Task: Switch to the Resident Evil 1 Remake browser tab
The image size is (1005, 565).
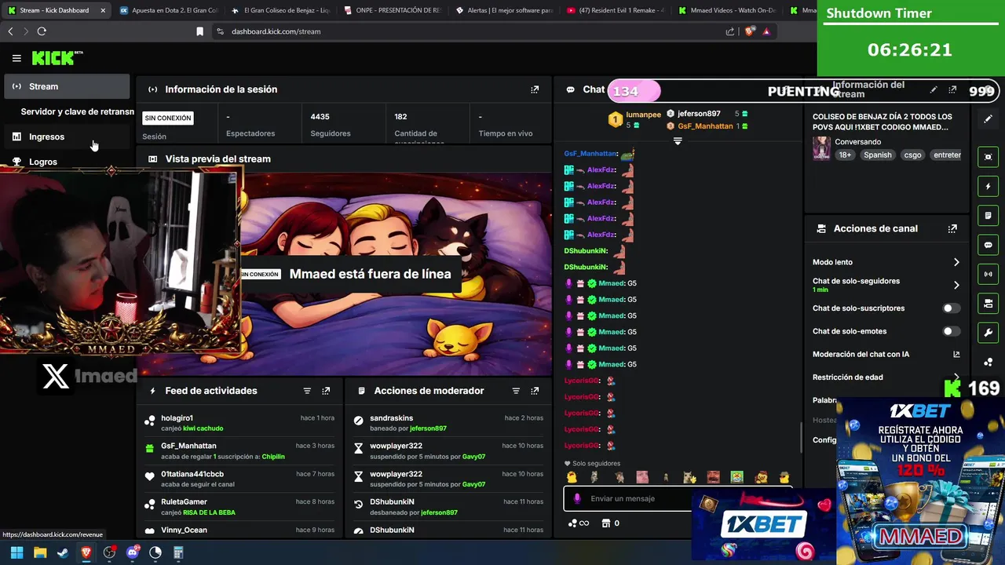Action: (616, 10)
